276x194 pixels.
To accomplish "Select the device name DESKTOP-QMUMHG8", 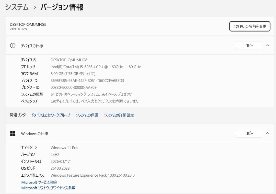I will [69, 60].
